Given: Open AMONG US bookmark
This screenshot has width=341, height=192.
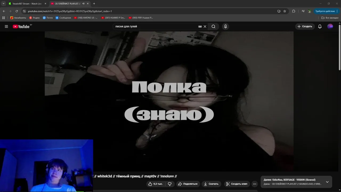Looking at the screenshot, I should pyautogui.click(x=86, y=18).
